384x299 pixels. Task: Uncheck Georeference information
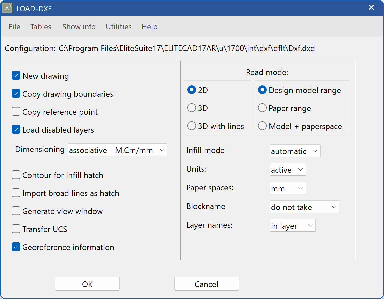pyautogui.click(x=16, y=247)
